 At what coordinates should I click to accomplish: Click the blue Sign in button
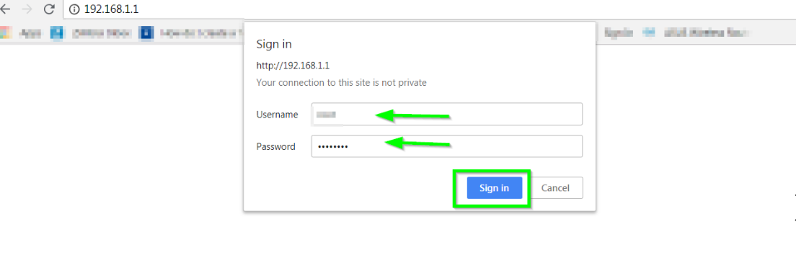[x=494, y=188]
